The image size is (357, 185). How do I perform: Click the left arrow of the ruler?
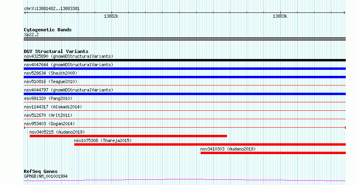coord(25,13)
